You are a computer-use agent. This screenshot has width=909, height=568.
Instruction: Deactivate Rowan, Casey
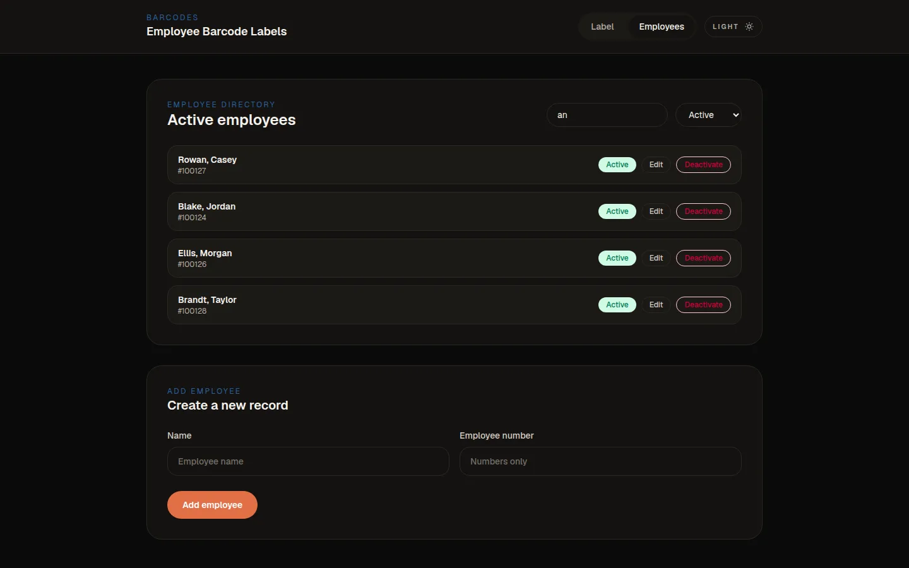click(703, 165)
